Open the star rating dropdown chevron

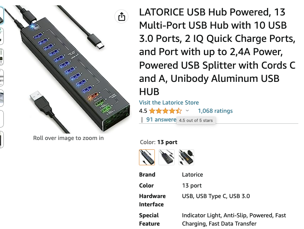(187, 111)
